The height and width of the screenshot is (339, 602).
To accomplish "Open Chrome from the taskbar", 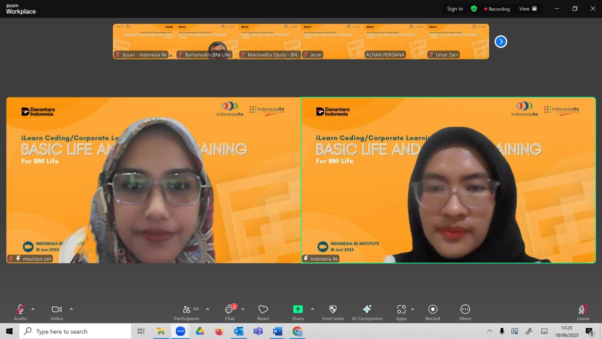I will point(297,331).
